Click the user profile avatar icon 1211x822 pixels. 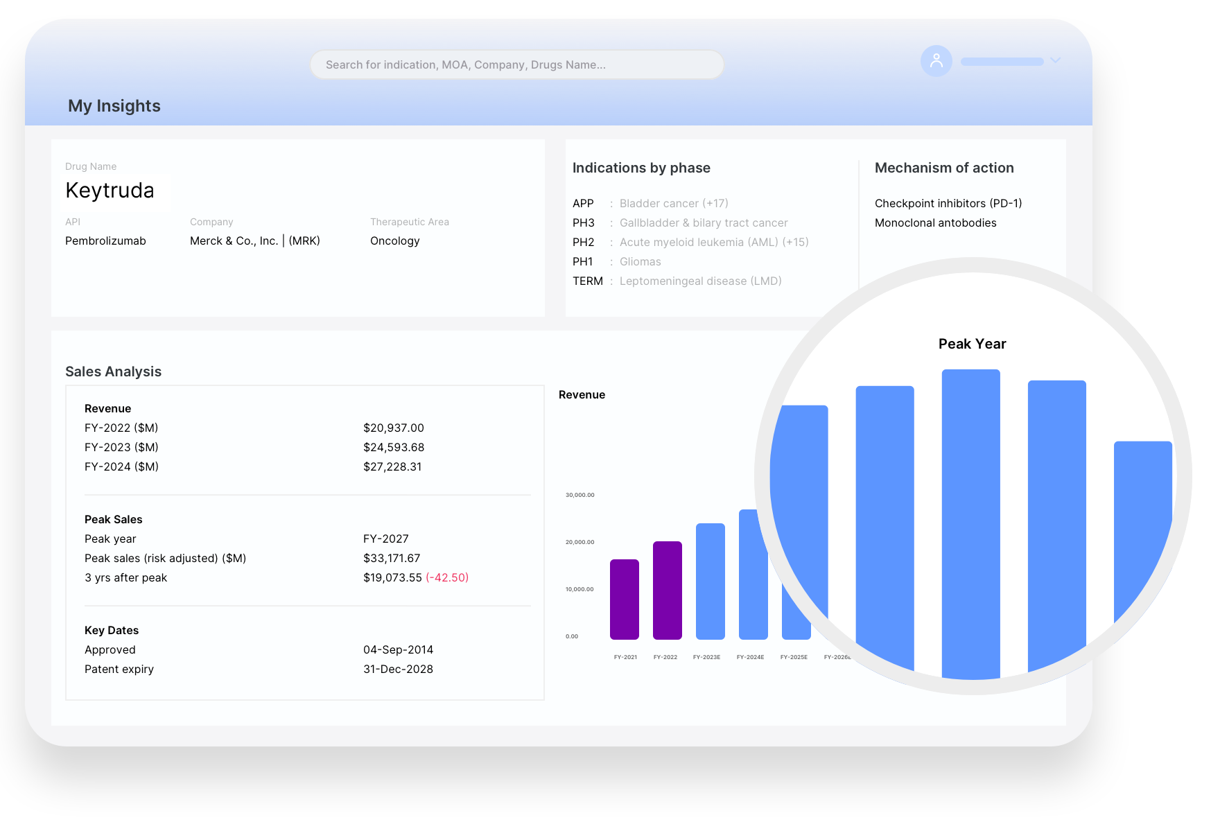click(x=936, y=61)
